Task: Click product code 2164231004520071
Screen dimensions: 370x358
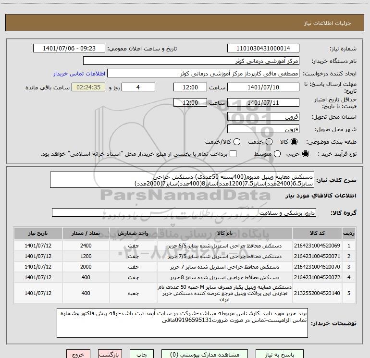Action: click(x=317, y=256)
